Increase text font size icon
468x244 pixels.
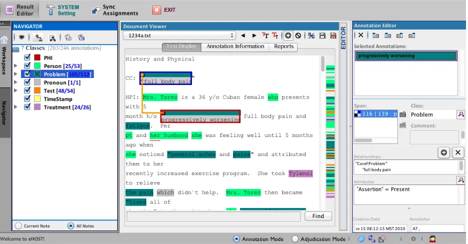tap(265, 36)
